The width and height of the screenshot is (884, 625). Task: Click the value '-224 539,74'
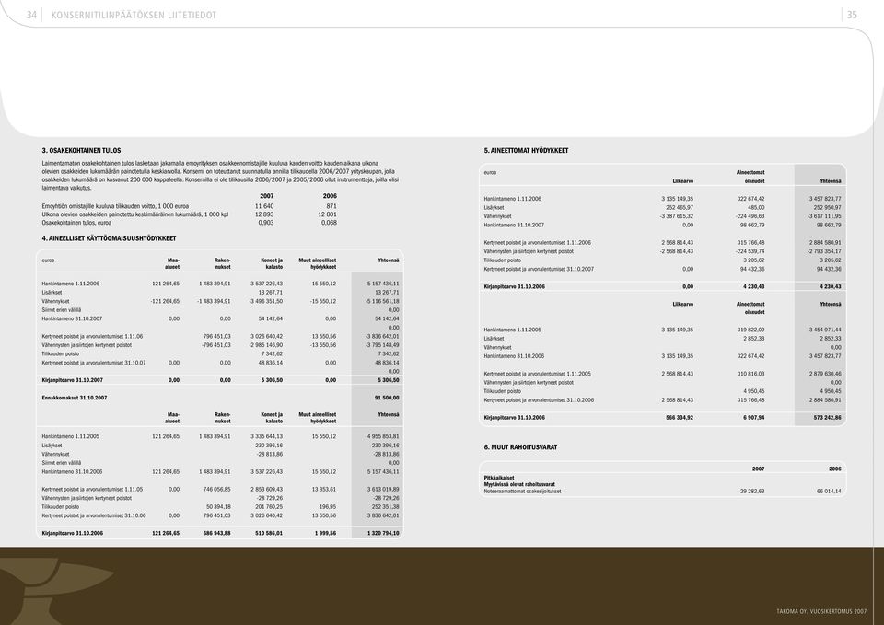[750, 252]
